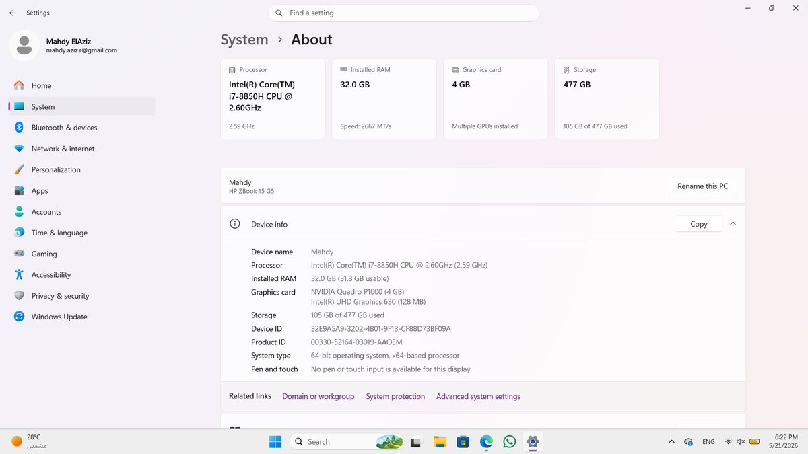Open WhatsApp from the taskbar

pos(510,442)
